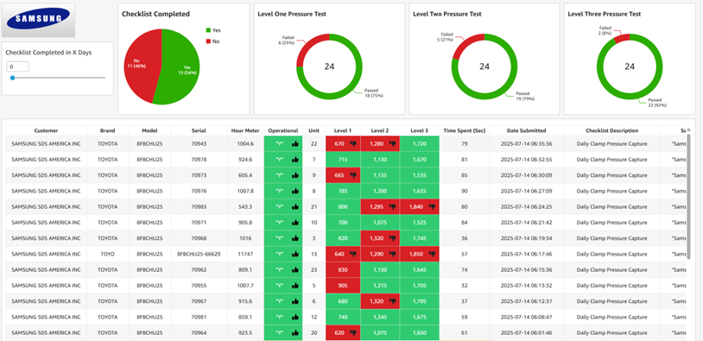This screenshot has height=341, width=703.
Task: Click thumbs-up icon in serial 70973 row
Action: (x=295, y=175)
